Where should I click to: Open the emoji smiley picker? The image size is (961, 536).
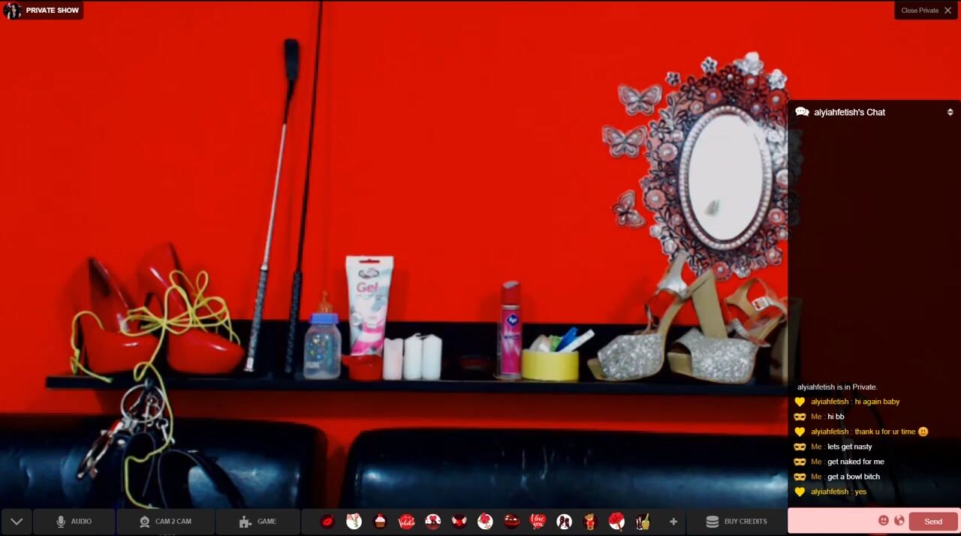click(x=884, y=521)
